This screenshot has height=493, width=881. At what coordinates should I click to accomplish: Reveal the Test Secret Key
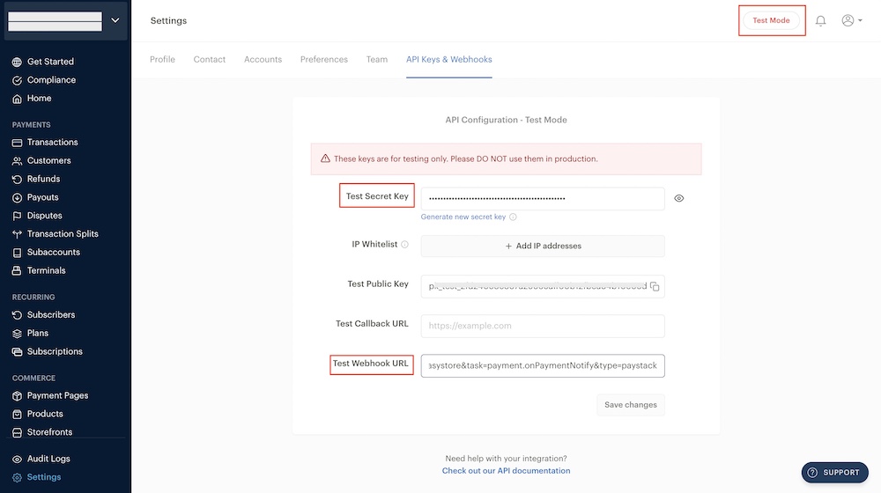click(679, 198)
